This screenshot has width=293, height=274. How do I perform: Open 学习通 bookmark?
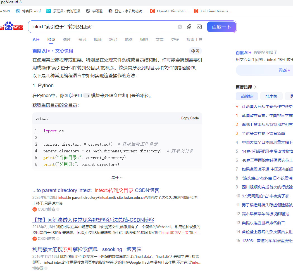(94, 11)
